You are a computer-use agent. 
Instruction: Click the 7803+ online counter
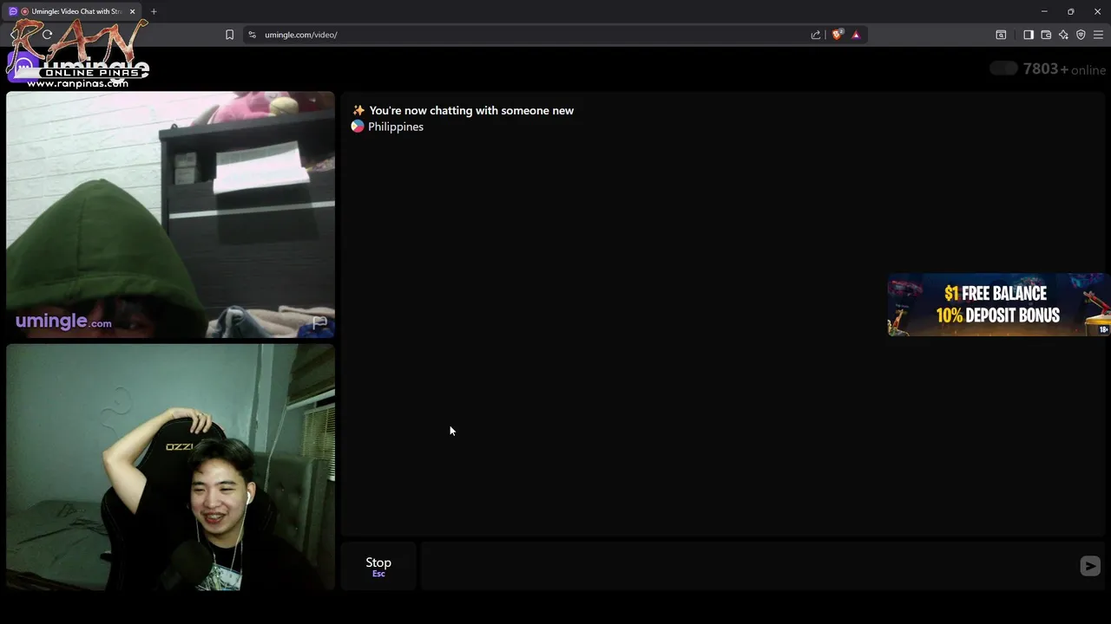point(1064,69)
